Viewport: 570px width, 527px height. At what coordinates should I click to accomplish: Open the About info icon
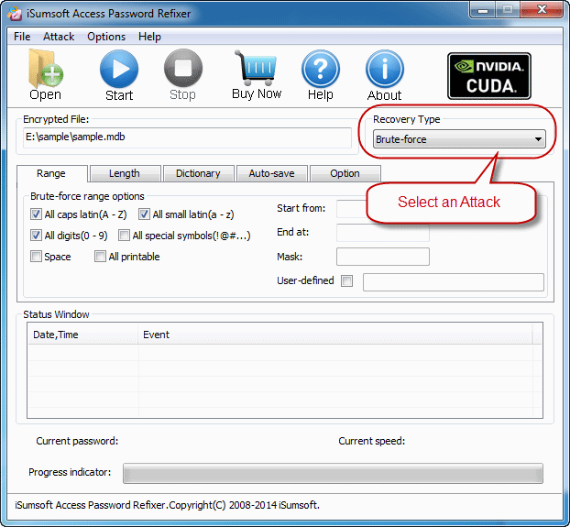pos(385,69)
